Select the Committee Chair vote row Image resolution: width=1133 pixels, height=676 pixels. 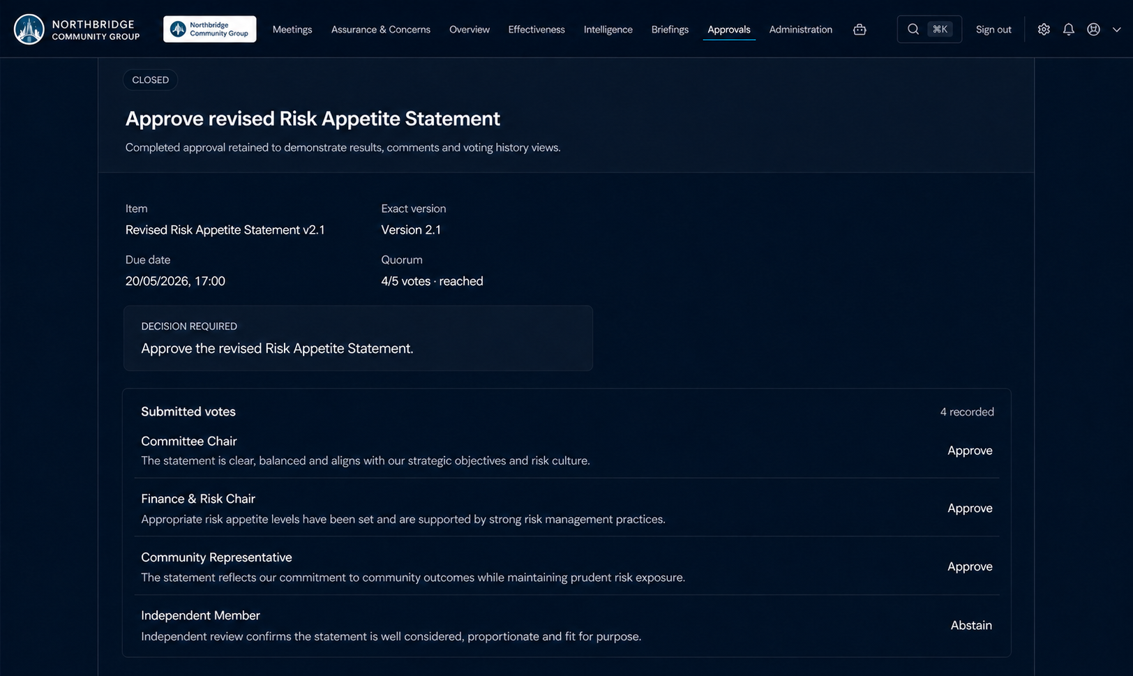(566, 450)
